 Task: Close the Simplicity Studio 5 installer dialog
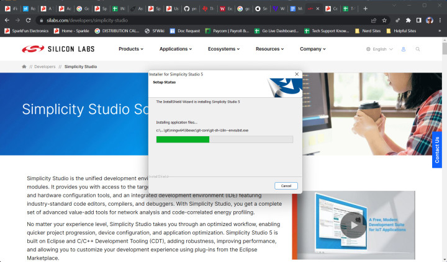[297, 74]
